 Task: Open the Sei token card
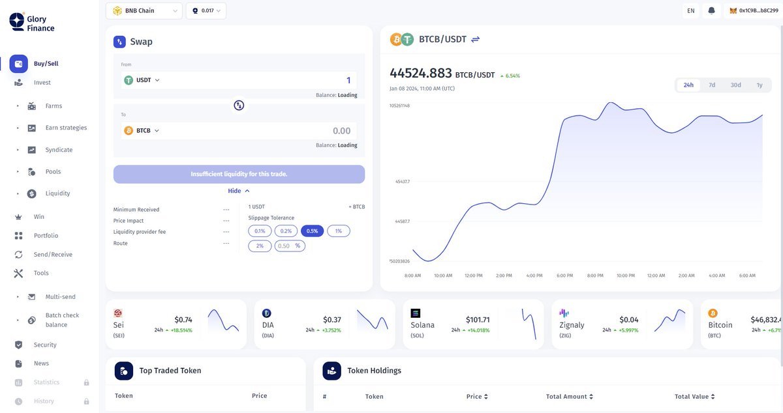coord(176,324)
